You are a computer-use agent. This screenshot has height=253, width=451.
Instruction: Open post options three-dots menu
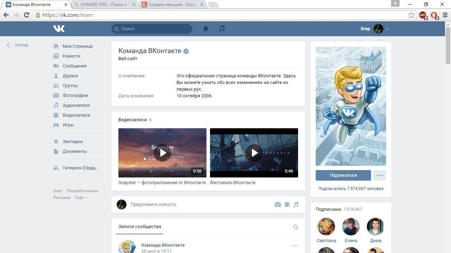295,246
